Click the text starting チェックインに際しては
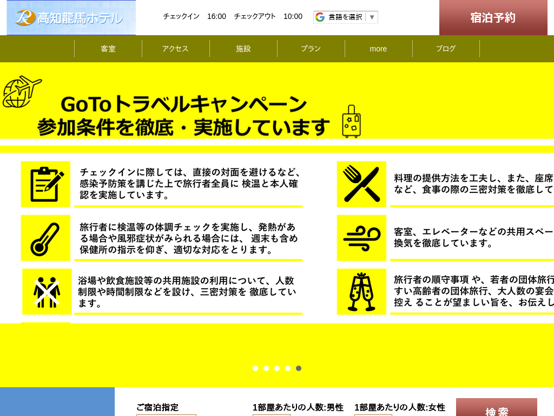Viewport: 554px width, 416px height. click(x=190, y=183)
